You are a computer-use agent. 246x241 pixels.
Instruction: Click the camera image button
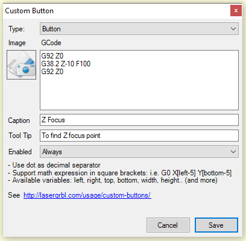pos(22,64)
